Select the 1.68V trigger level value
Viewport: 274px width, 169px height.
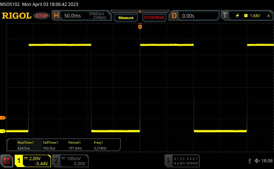coord(255,16)
